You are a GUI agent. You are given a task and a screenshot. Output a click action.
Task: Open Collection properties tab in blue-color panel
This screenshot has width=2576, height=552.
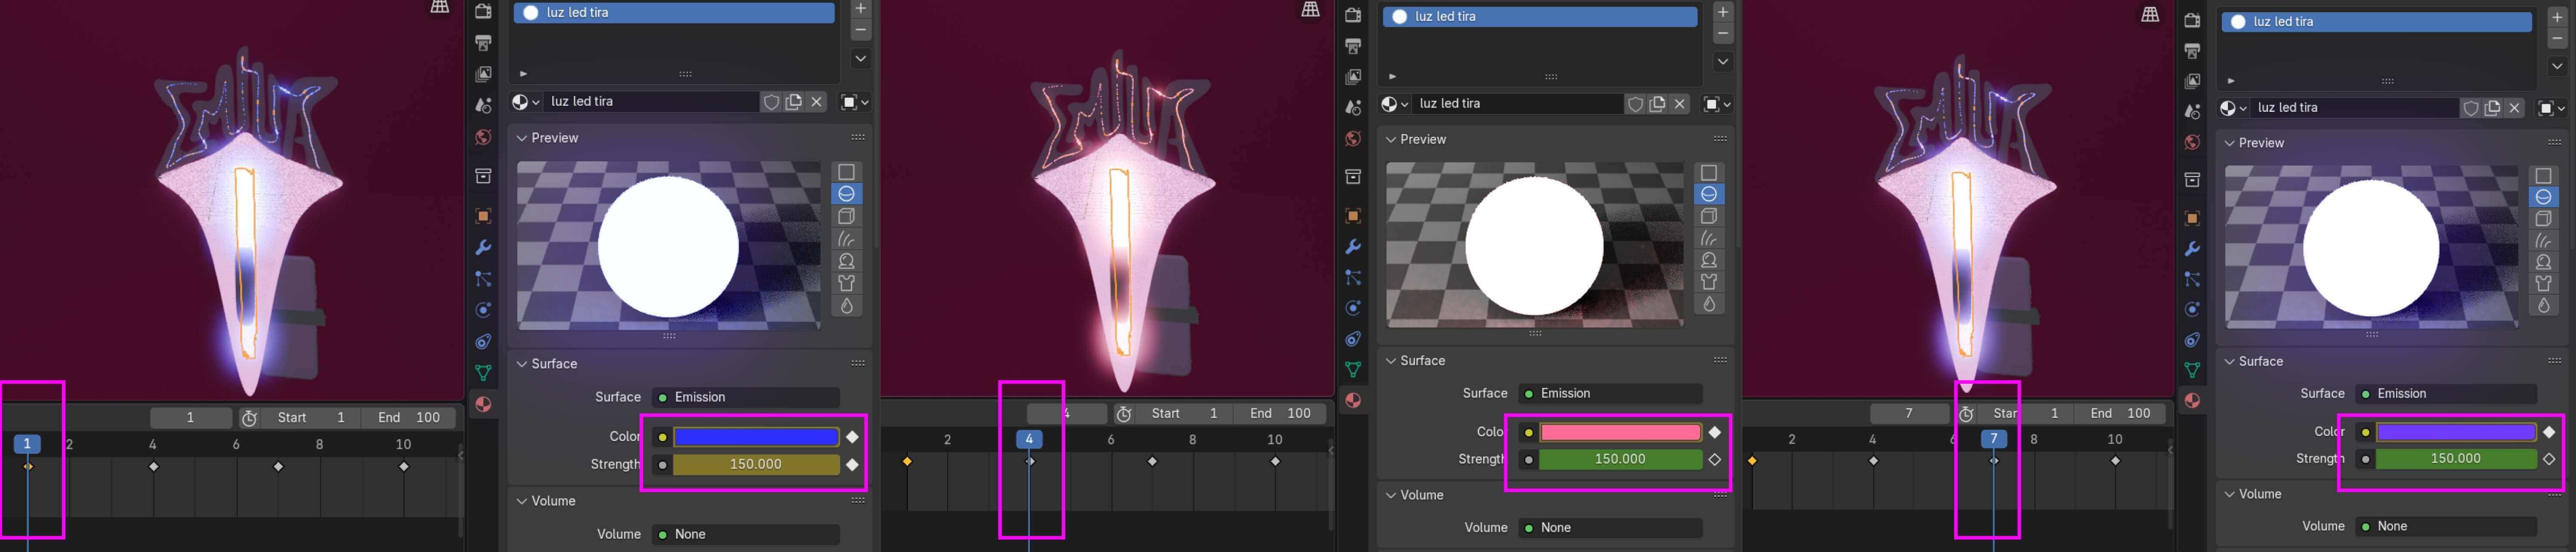(483, 176)
